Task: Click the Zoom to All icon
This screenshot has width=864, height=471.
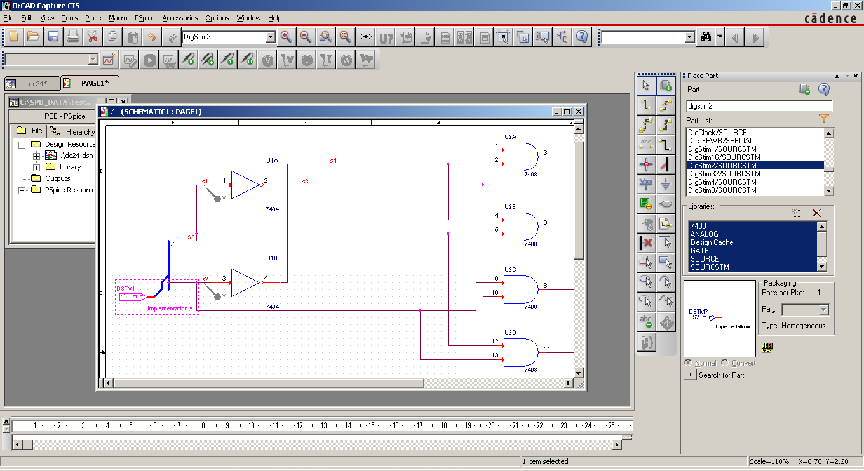Action: [345, 36]
